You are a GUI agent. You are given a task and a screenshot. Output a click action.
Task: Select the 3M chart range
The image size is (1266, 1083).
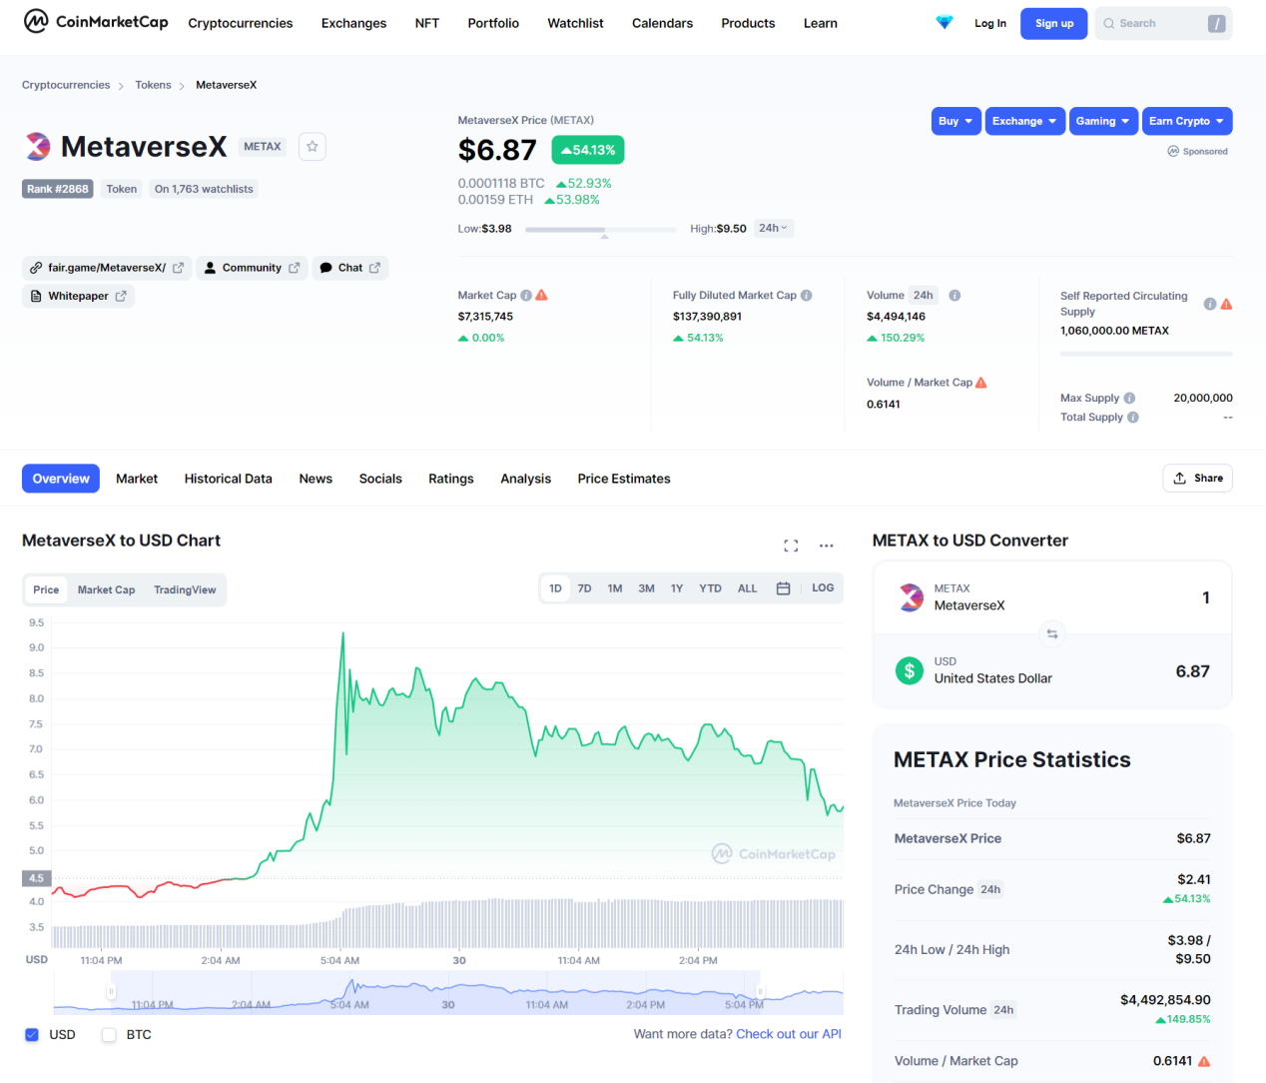[x=647, y=588]
